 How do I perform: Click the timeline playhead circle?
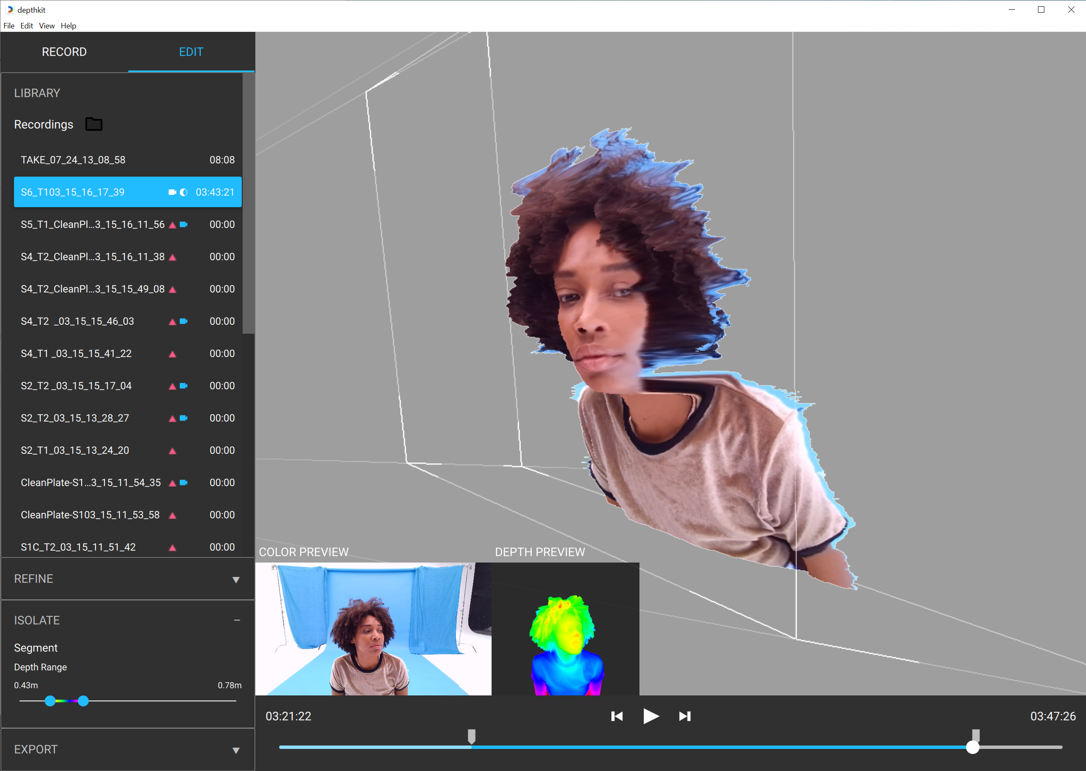coord(973,747)
